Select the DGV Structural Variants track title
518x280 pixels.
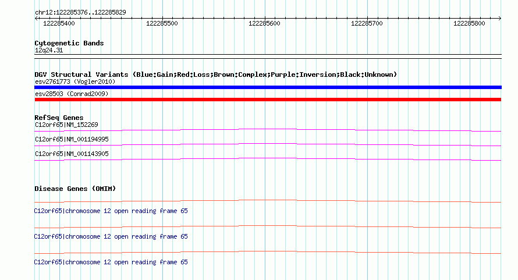pos(216,75)
